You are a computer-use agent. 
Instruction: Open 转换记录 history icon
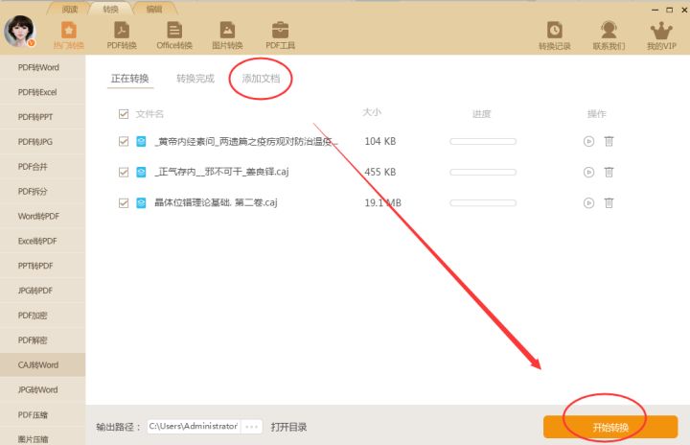pyautogui.click(x=554, y=35)
